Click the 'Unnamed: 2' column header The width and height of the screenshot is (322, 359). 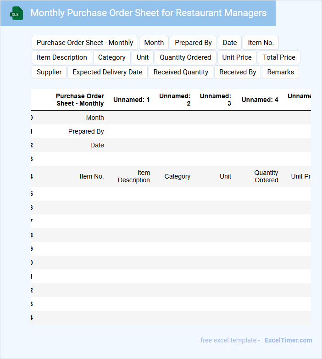click(x=175, y=100)
